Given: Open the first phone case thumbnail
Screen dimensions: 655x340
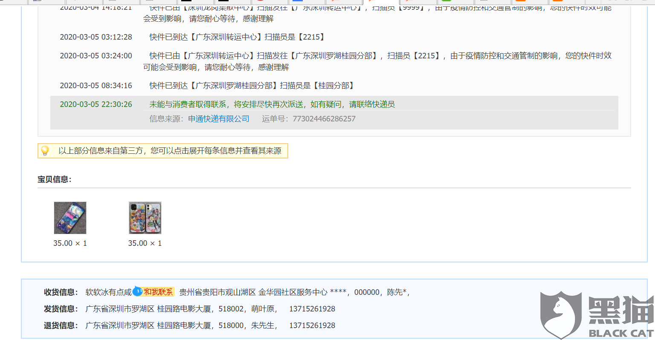Looking at the screenshot, I should [x=70, y=218].
